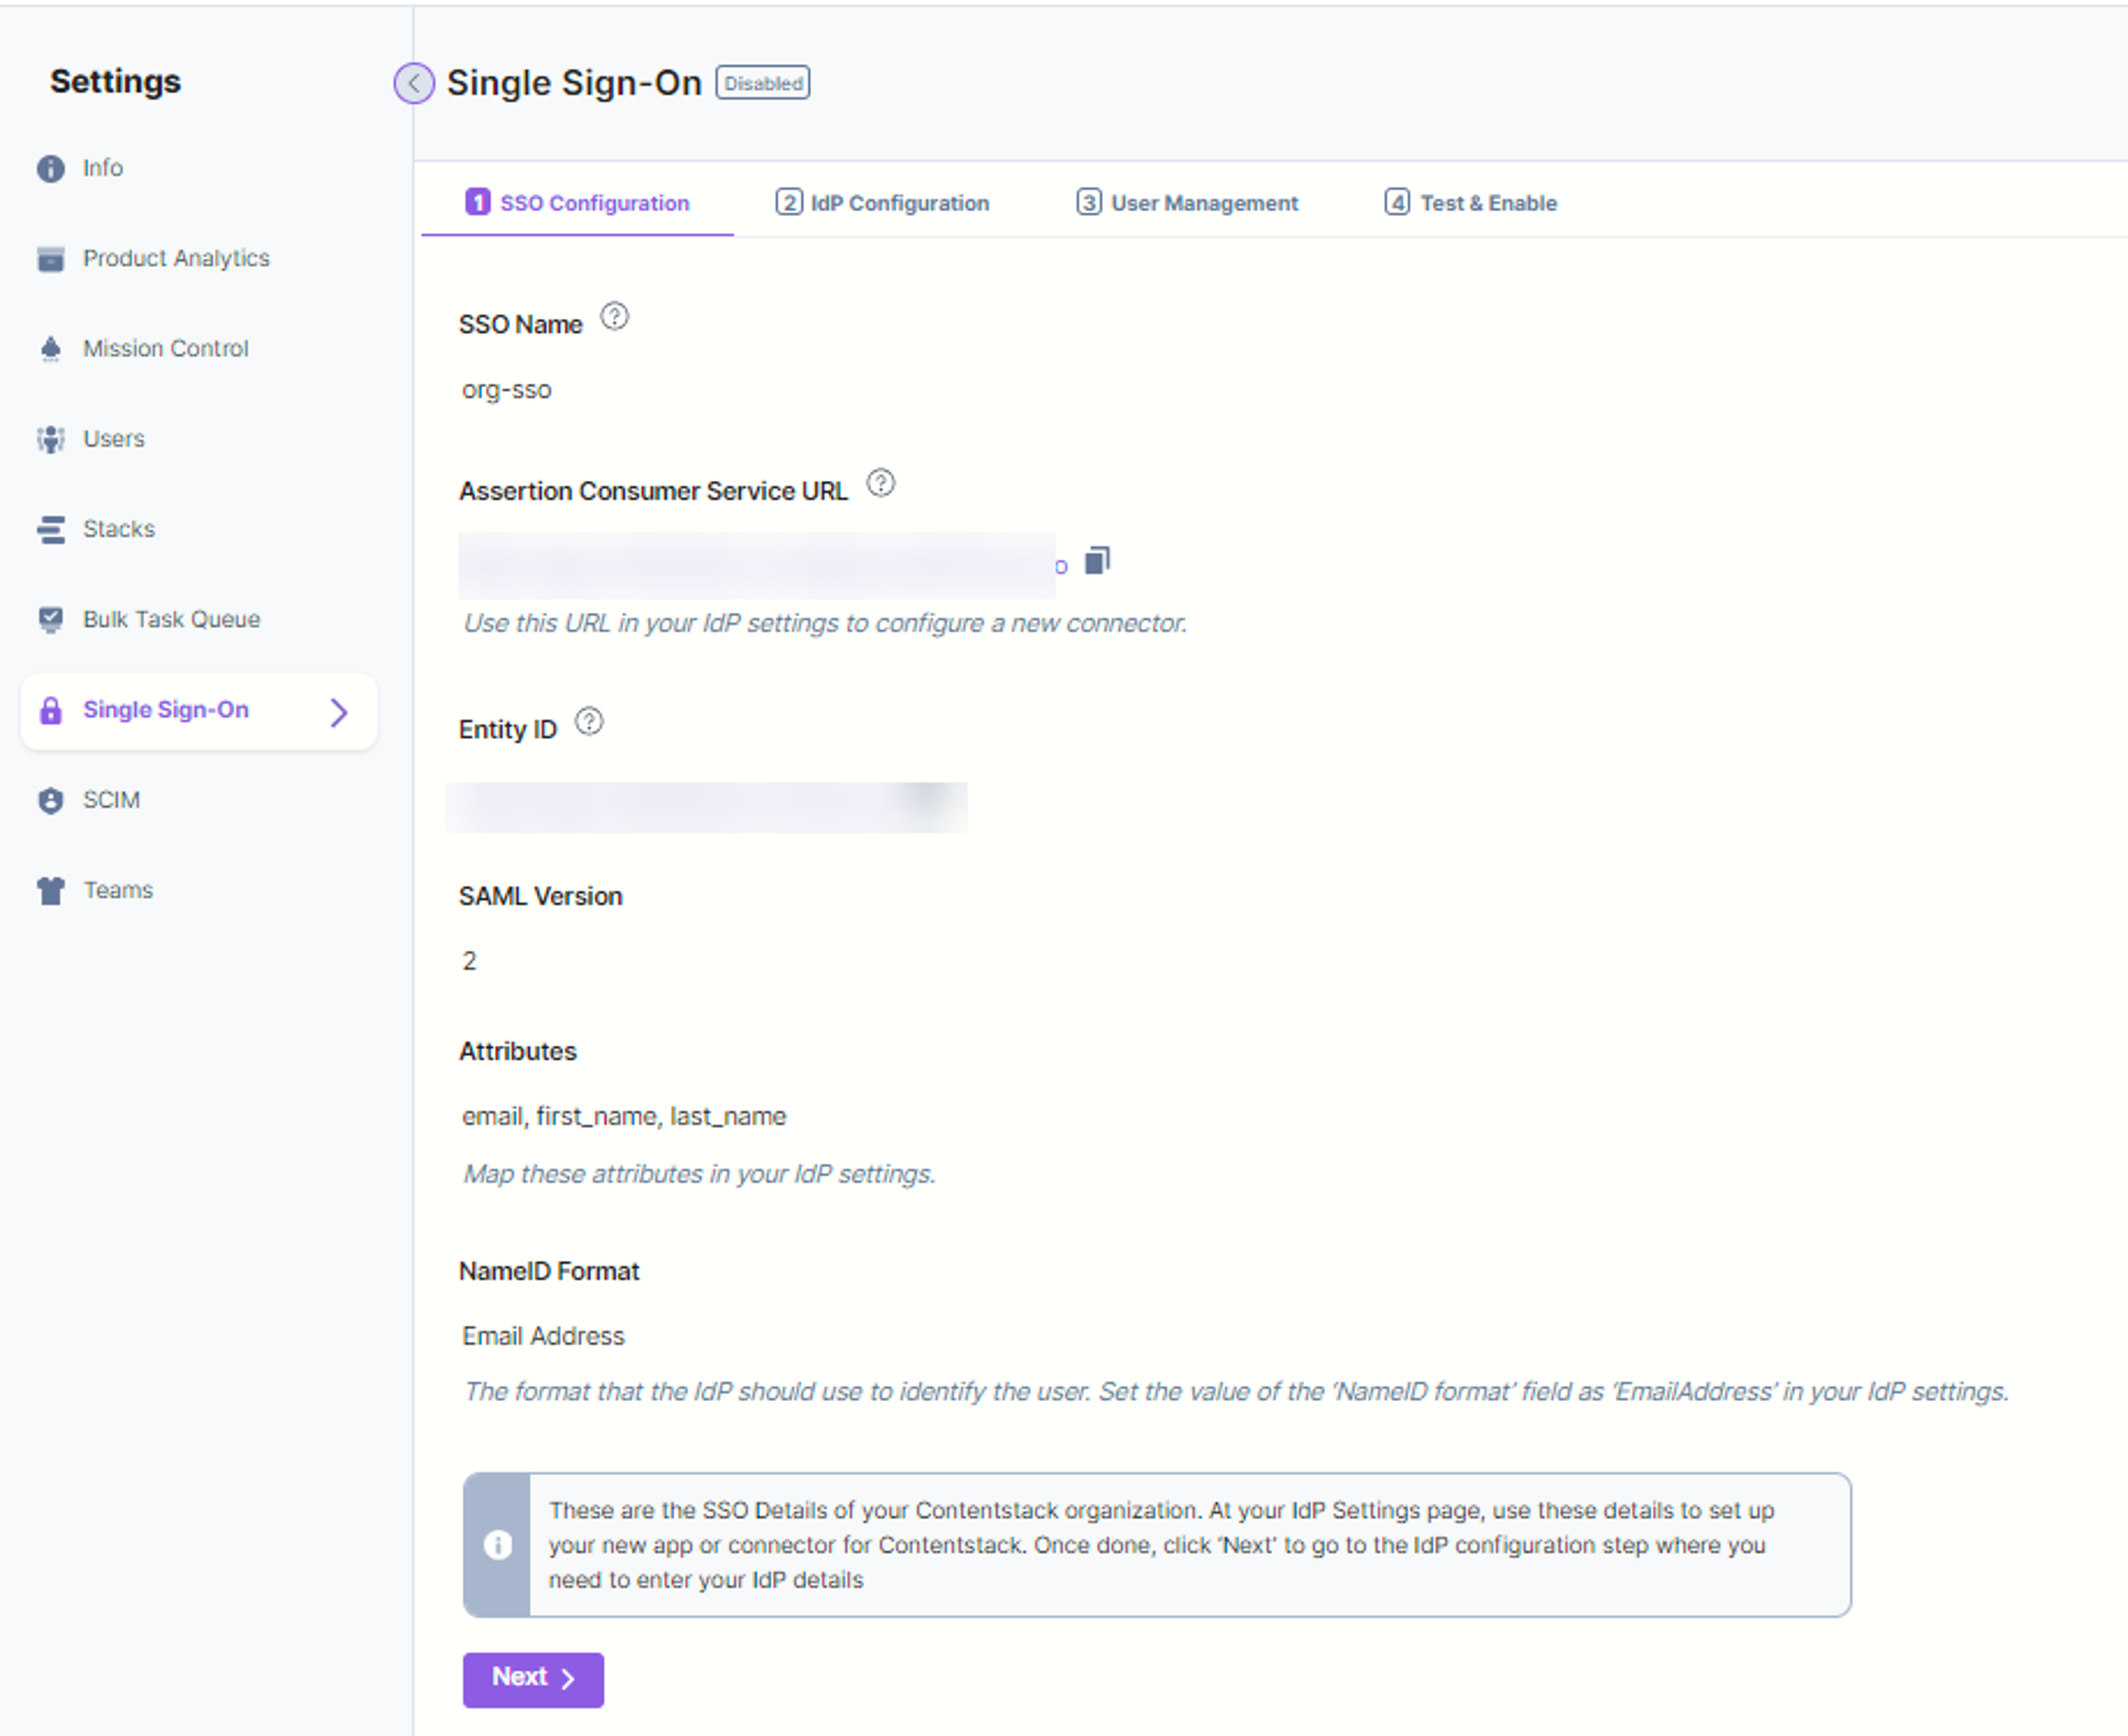Select the org-sso name value
The width and height of the screenshot is (2128, 1736).
tap(506, 390)
